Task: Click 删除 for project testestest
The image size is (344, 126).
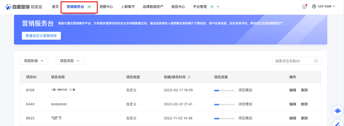Action: tap(304, 104)
